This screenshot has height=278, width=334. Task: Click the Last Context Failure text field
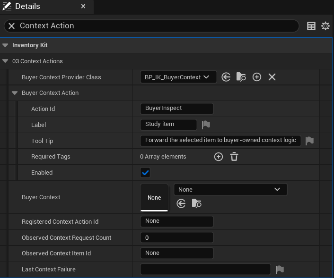point(205,270)
